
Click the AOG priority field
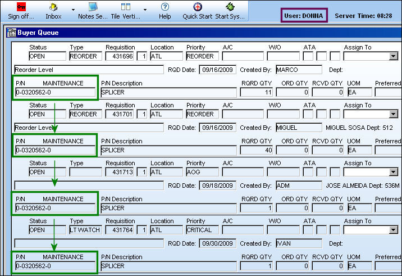tap(202, 172)
